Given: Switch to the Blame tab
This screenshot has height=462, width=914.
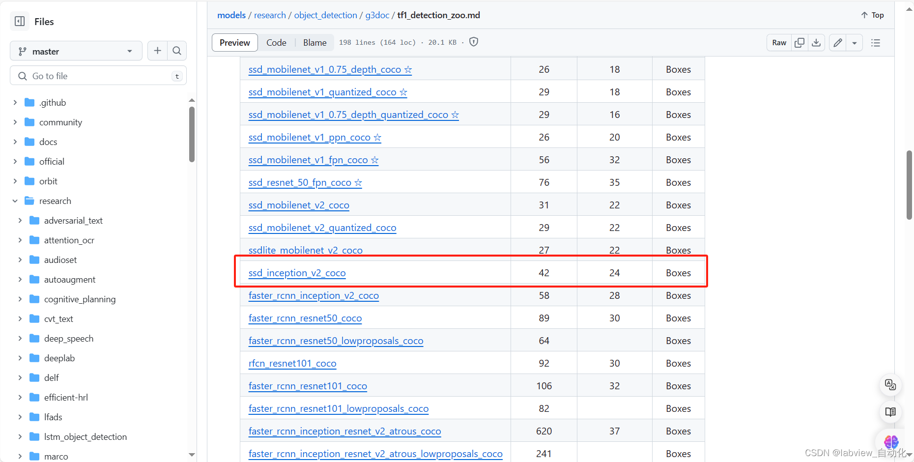Looking at the screenshot, I should click(x=314, y=43).
